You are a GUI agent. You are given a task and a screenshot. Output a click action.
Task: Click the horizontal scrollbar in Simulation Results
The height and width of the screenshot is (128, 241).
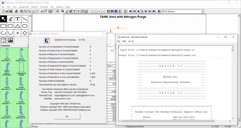point(168,121)
